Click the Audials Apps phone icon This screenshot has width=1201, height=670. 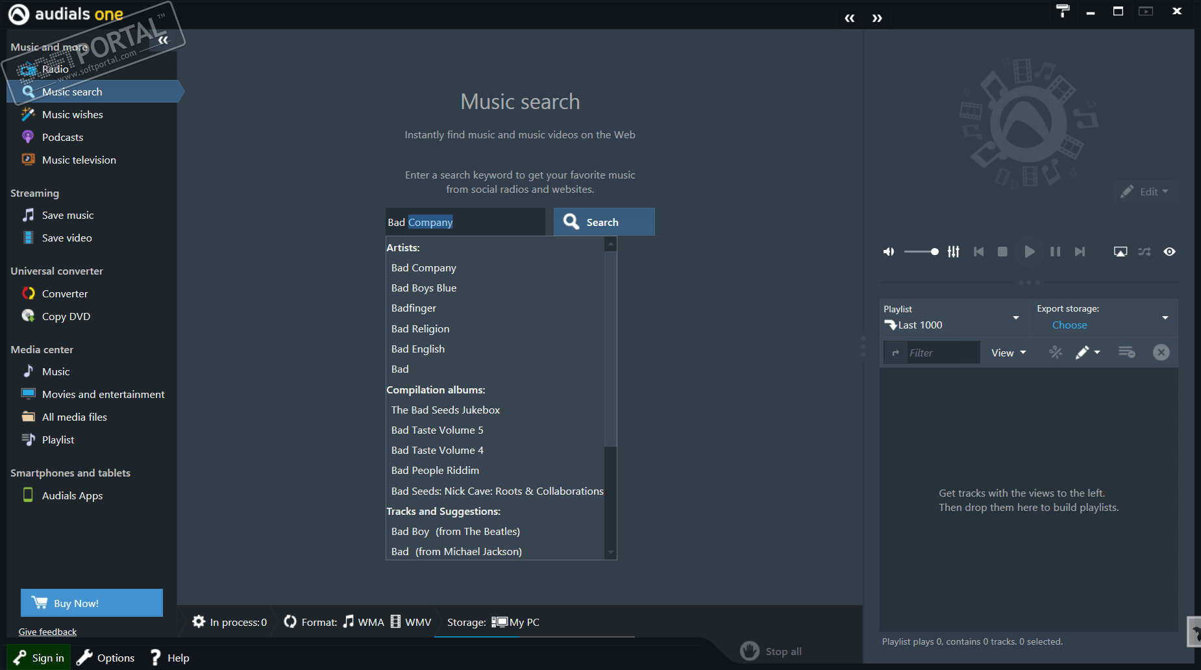28,495
